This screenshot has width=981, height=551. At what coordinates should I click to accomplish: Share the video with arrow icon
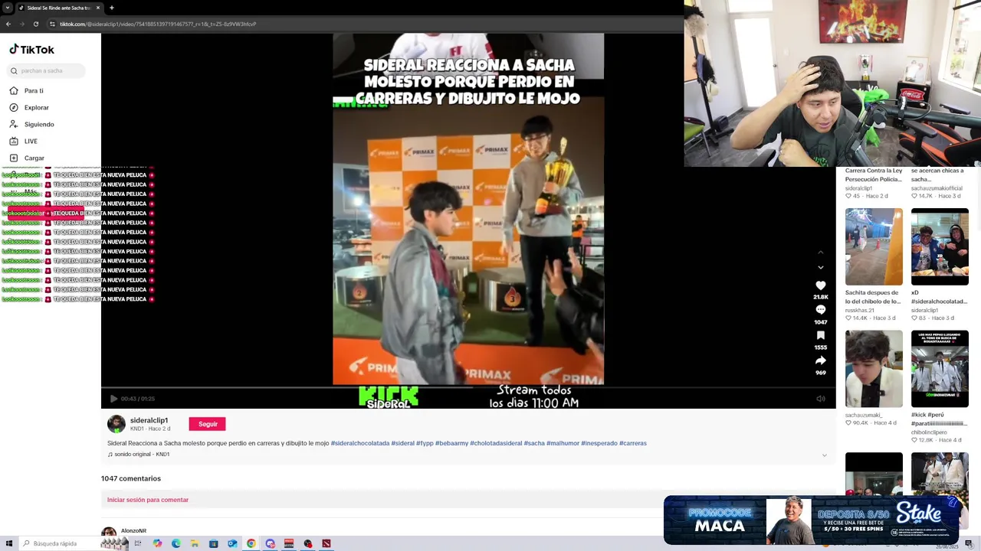tap(821, 360)
